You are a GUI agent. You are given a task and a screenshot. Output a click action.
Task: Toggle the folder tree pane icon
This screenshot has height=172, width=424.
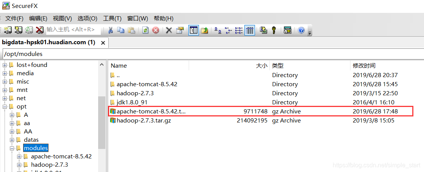194,30
